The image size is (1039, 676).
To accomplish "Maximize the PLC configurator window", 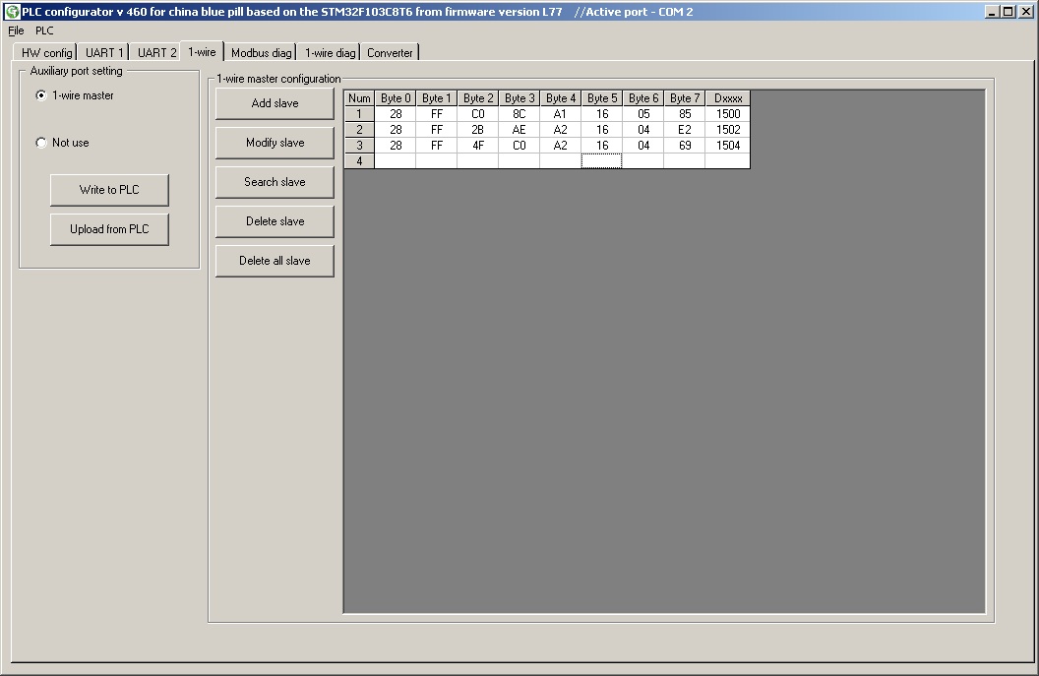I will [1008, 11].
